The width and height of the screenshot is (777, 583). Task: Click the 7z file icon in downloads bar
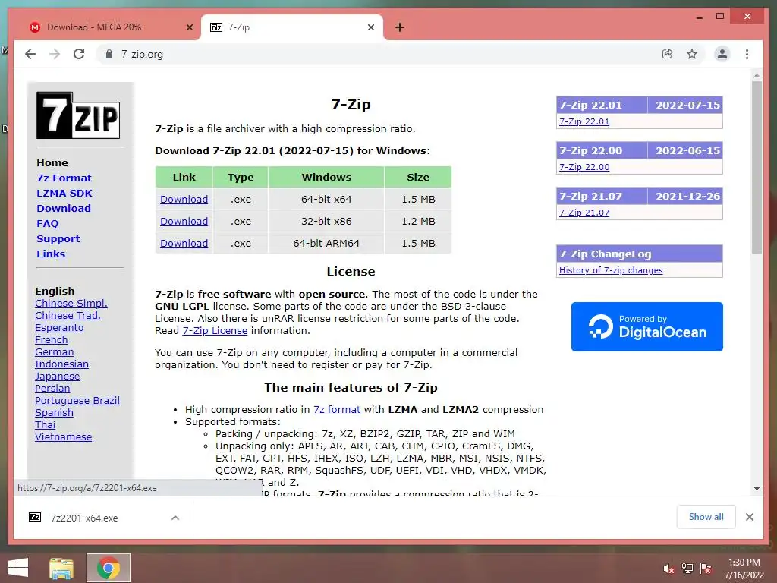click(35, 518)
